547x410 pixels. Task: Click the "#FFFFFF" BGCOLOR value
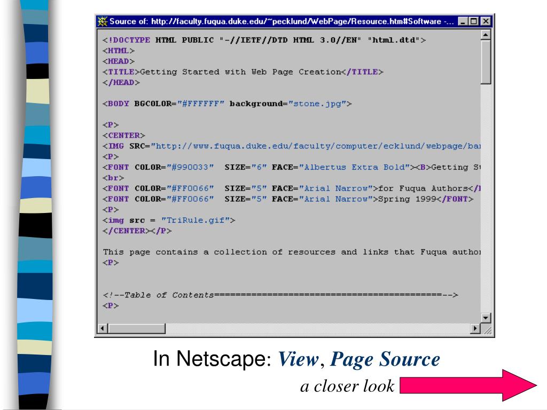[x=201, y=104]
